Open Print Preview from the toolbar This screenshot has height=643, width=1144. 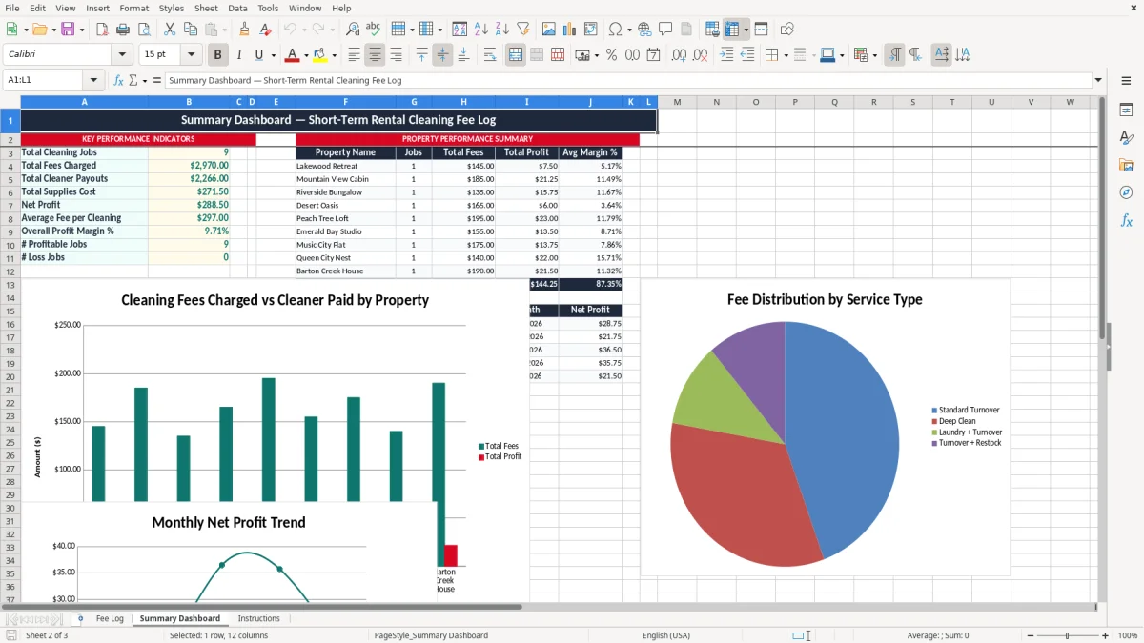tap(143, 30)
